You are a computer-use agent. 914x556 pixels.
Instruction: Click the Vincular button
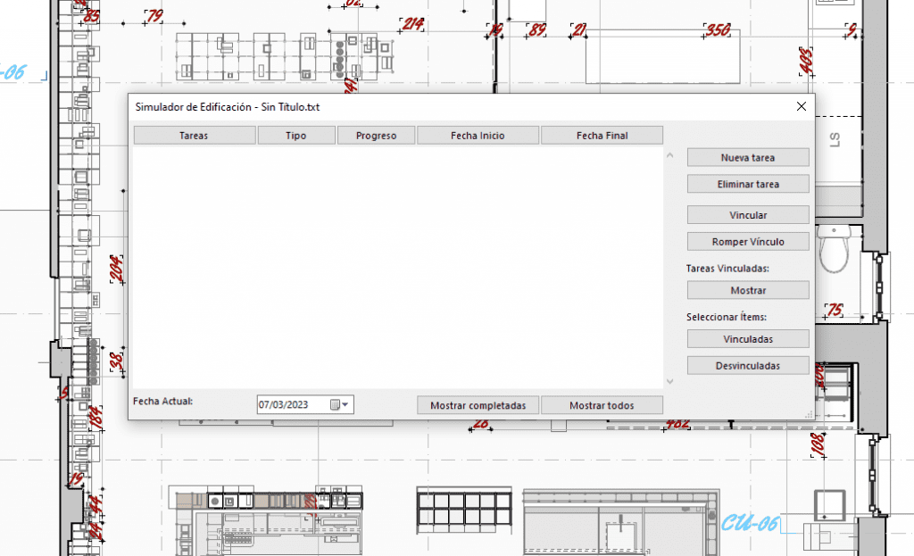coord(748,215)
